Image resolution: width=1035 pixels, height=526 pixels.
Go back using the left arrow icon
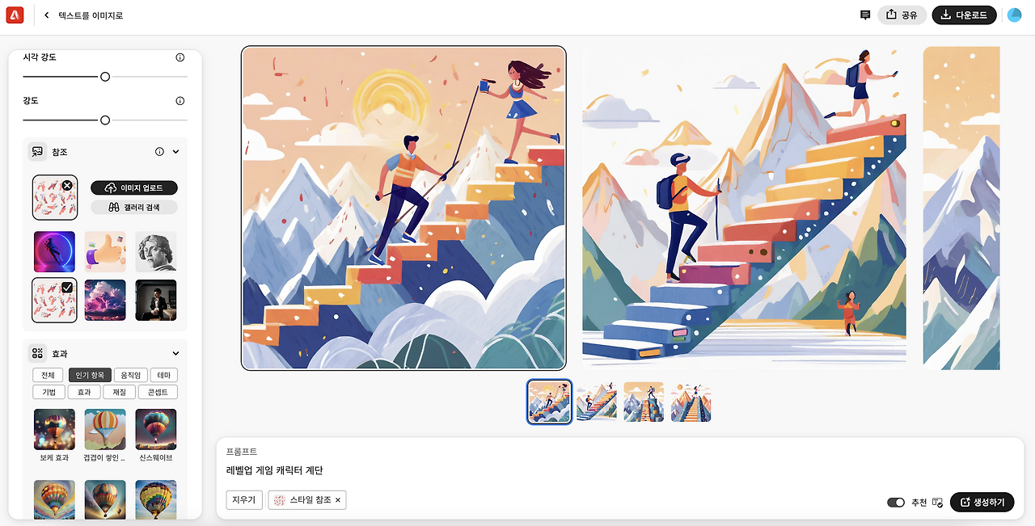point(47,15)
